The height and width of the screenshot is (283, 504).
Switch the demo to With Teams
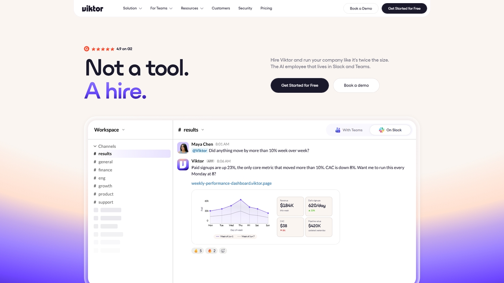coord(349,130)
